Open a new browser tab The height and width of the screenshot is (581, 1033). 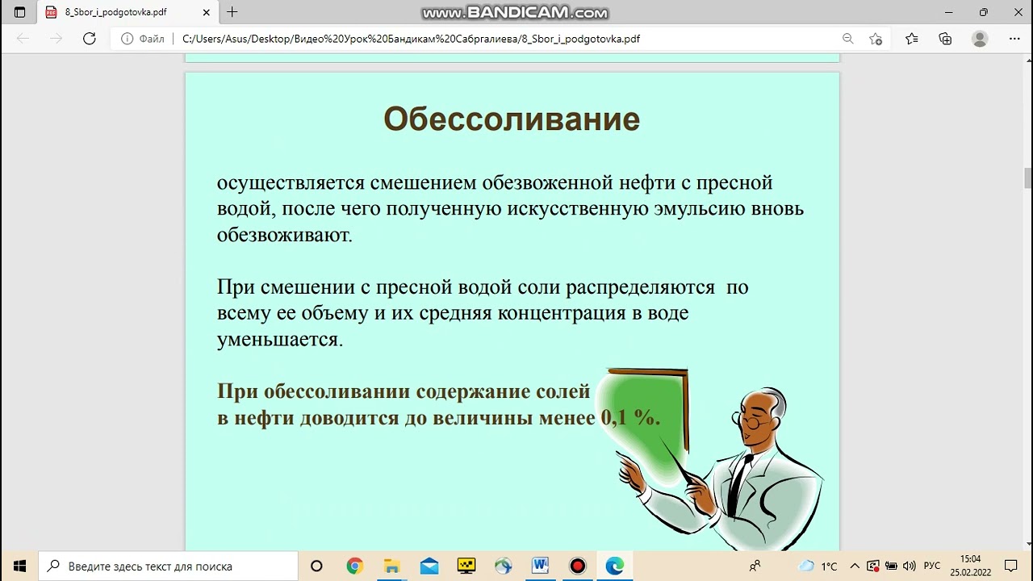(232, 12)
